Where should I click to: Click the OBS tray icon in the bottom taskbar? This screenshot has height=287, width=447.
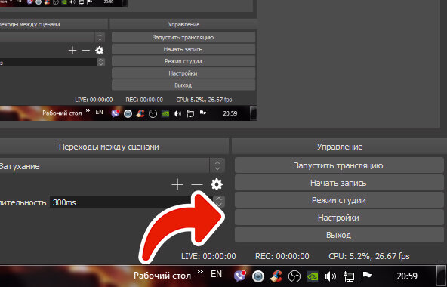tap(294, 276)
